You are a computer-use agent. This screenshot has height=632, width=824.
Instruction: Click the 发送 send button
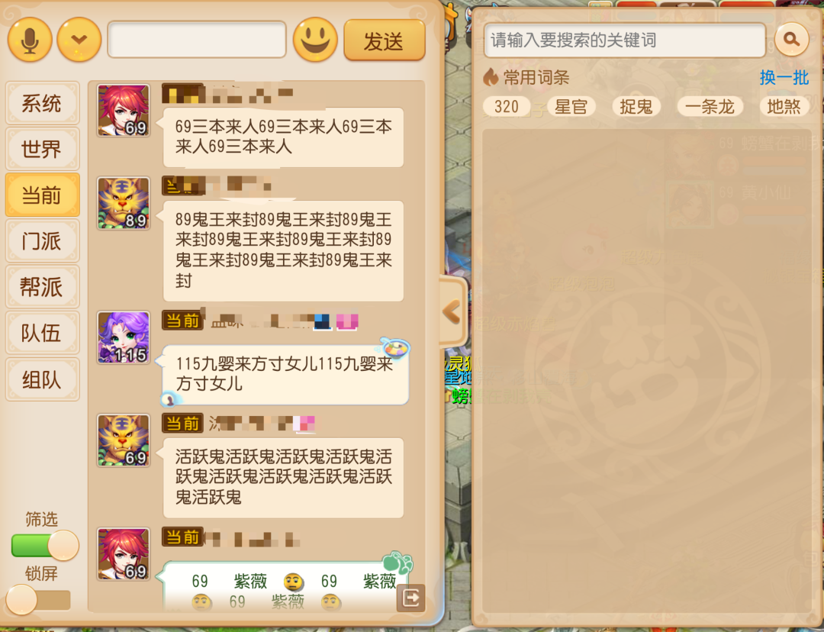384,40
